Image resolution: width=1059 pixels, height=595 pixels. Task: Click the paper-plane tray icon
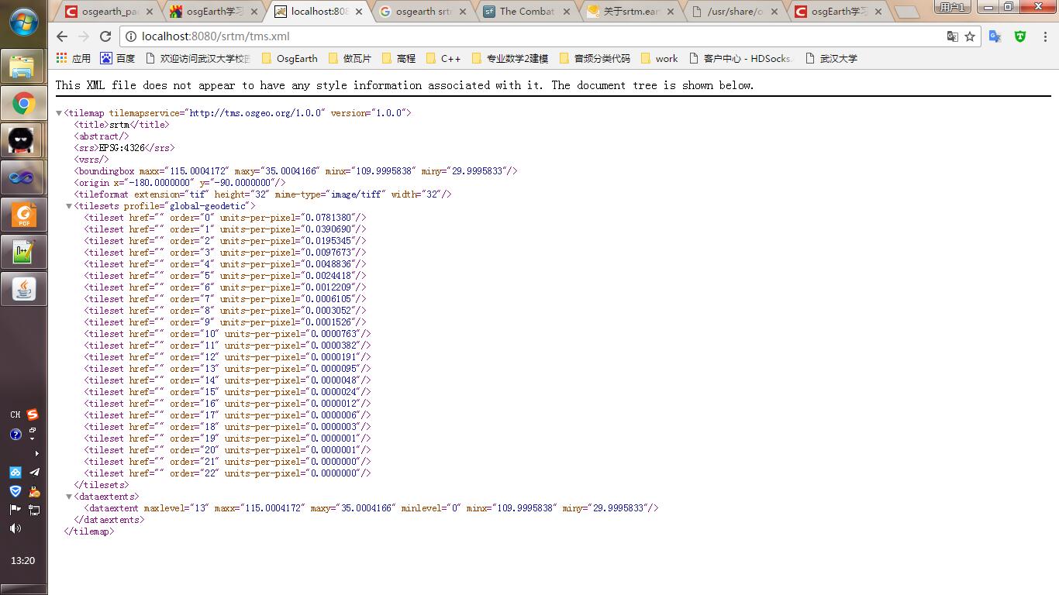pos(34,472)
